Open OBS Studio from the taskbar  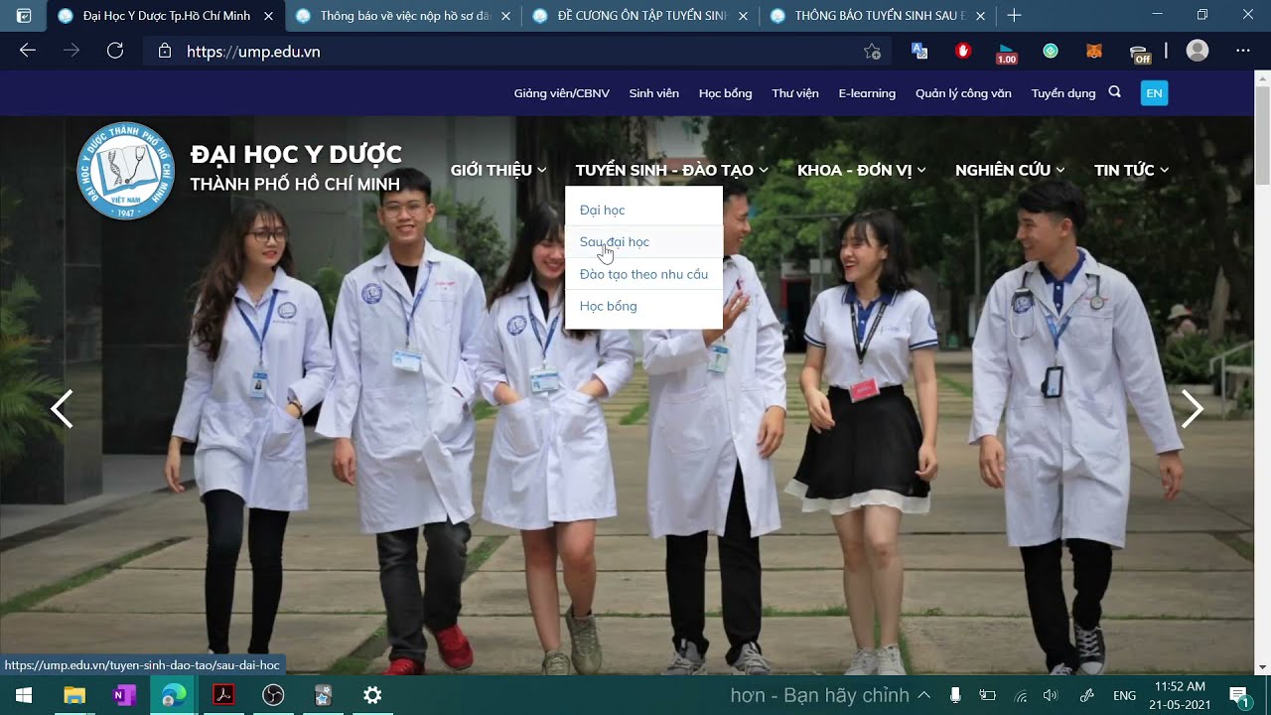[273, 695]
